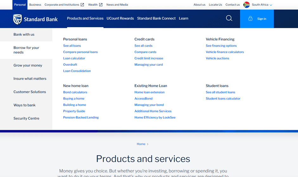This screenshot has width=298, height=177.
Task: Open Credit limit increase link
Action: pos(149,58)
